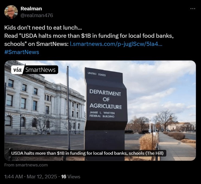Click the via SmartNews badge on the image

(35, 70)
